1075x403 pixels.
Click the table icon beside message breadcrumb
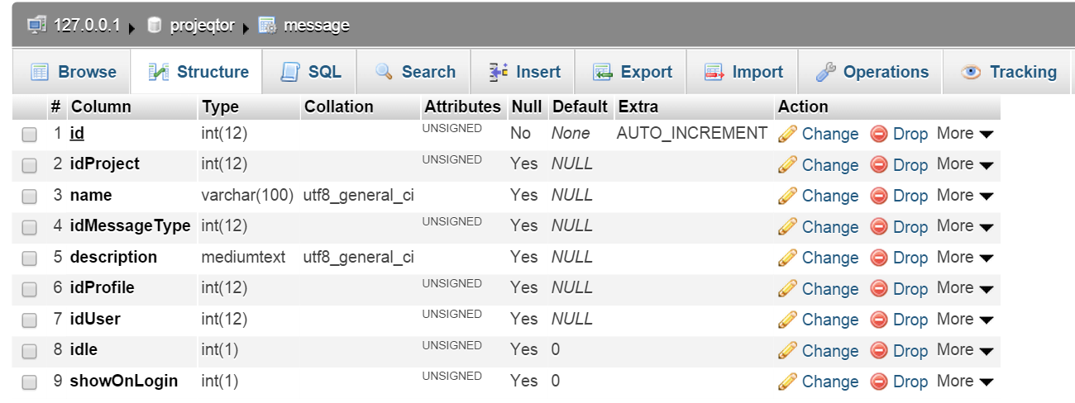[x=267, y=25]
